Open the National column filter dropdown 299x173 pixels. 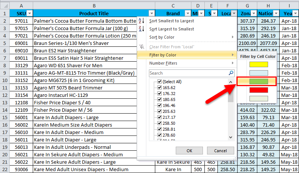click(276, 13)
